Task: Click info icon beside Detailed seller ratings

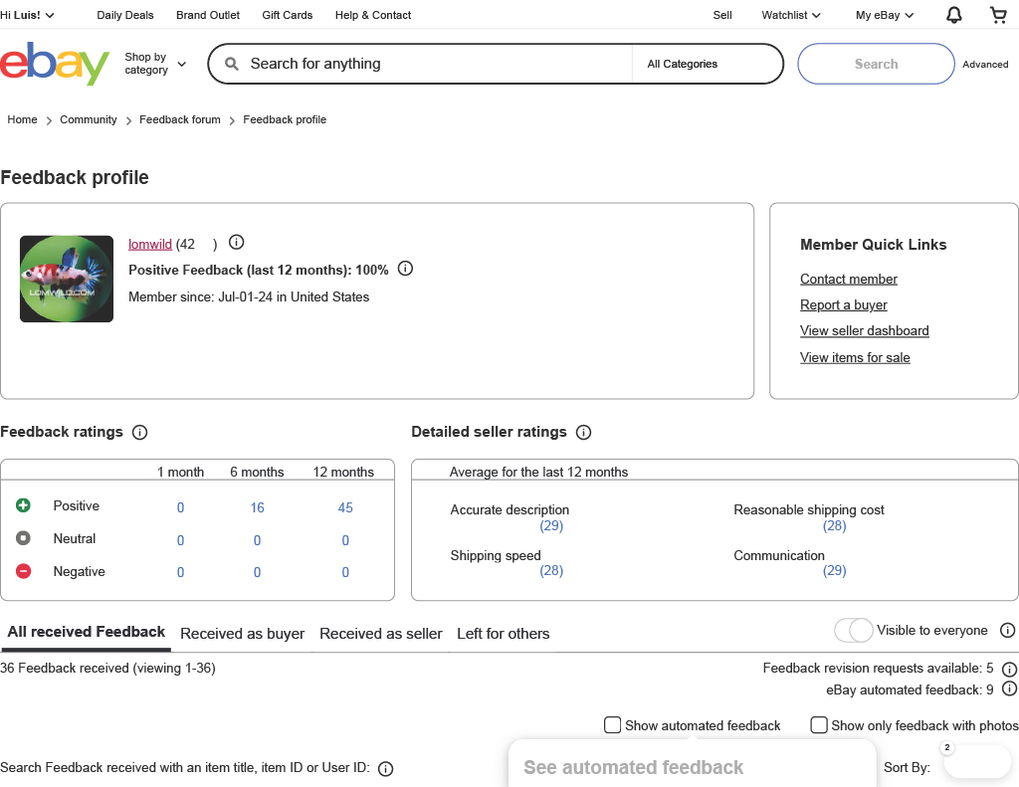Action: [x=583, y=433]
